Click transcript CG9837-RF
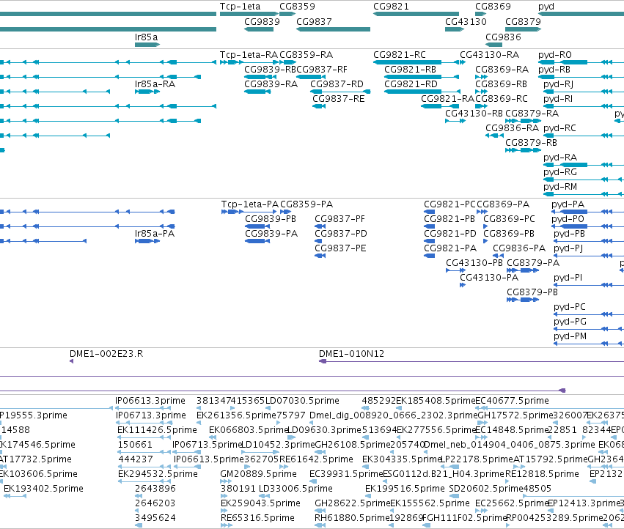This screenshot has height=529, width=624. coord(322,69)
